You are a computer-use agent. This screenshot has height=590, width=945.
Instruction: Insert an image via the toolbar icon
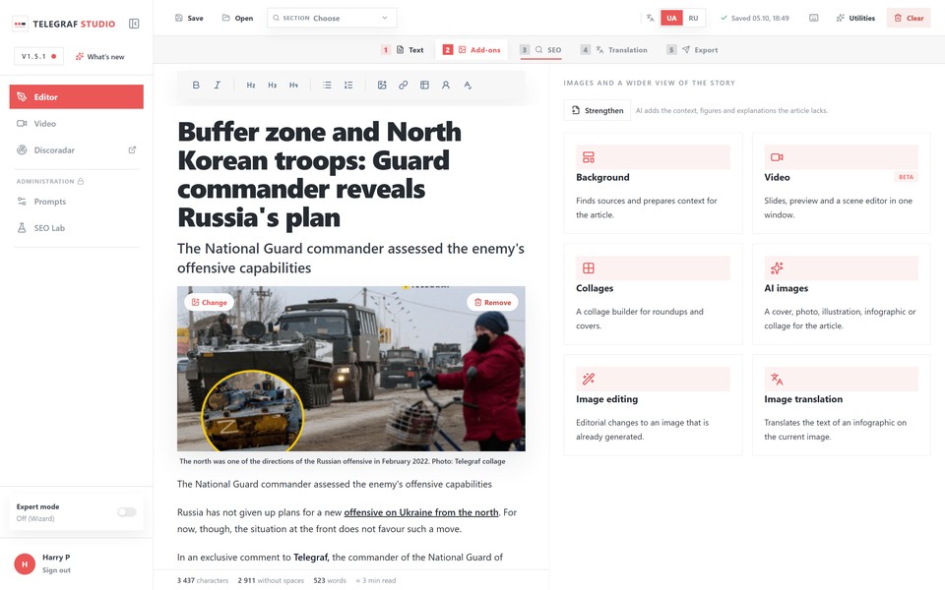point(382,85)
